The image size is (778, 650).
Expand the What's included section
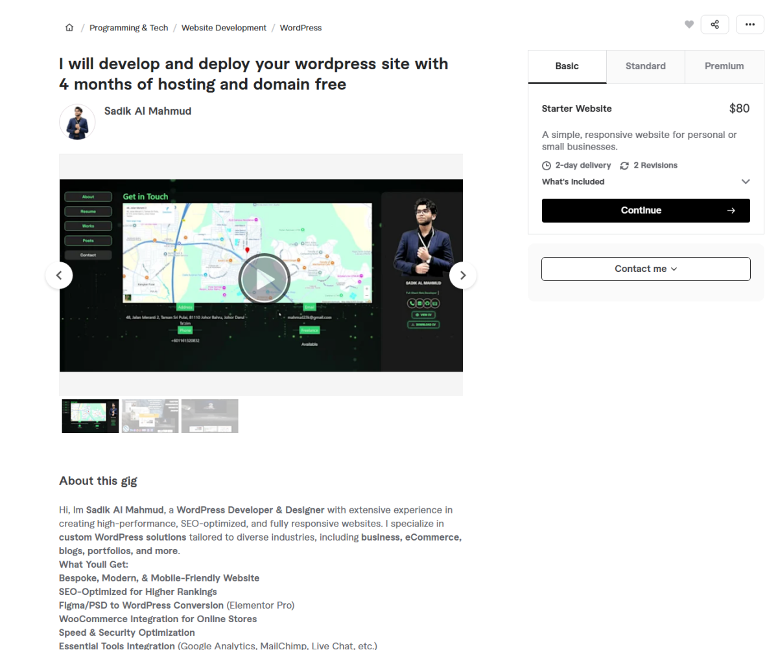click(745, 182)
